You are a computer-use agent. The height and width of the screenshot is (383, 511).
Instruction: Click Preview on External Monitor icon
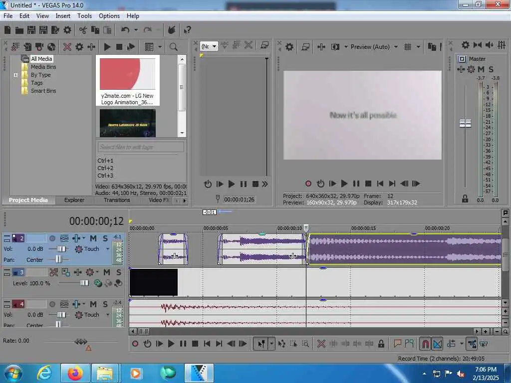[x=305, y=47]
